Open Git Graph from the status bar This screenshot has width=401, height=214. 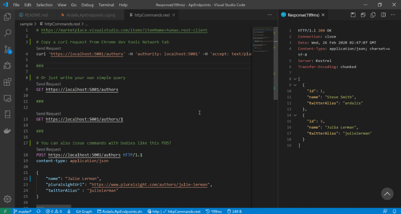coord(84,211)
